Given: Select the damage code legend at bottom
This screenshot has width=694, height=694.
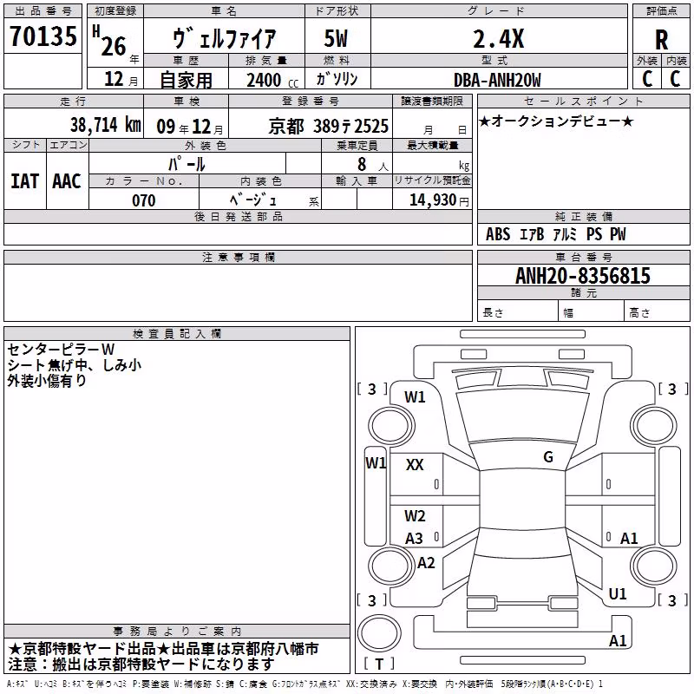Looking at the screenshot, I should coord(304,684).
